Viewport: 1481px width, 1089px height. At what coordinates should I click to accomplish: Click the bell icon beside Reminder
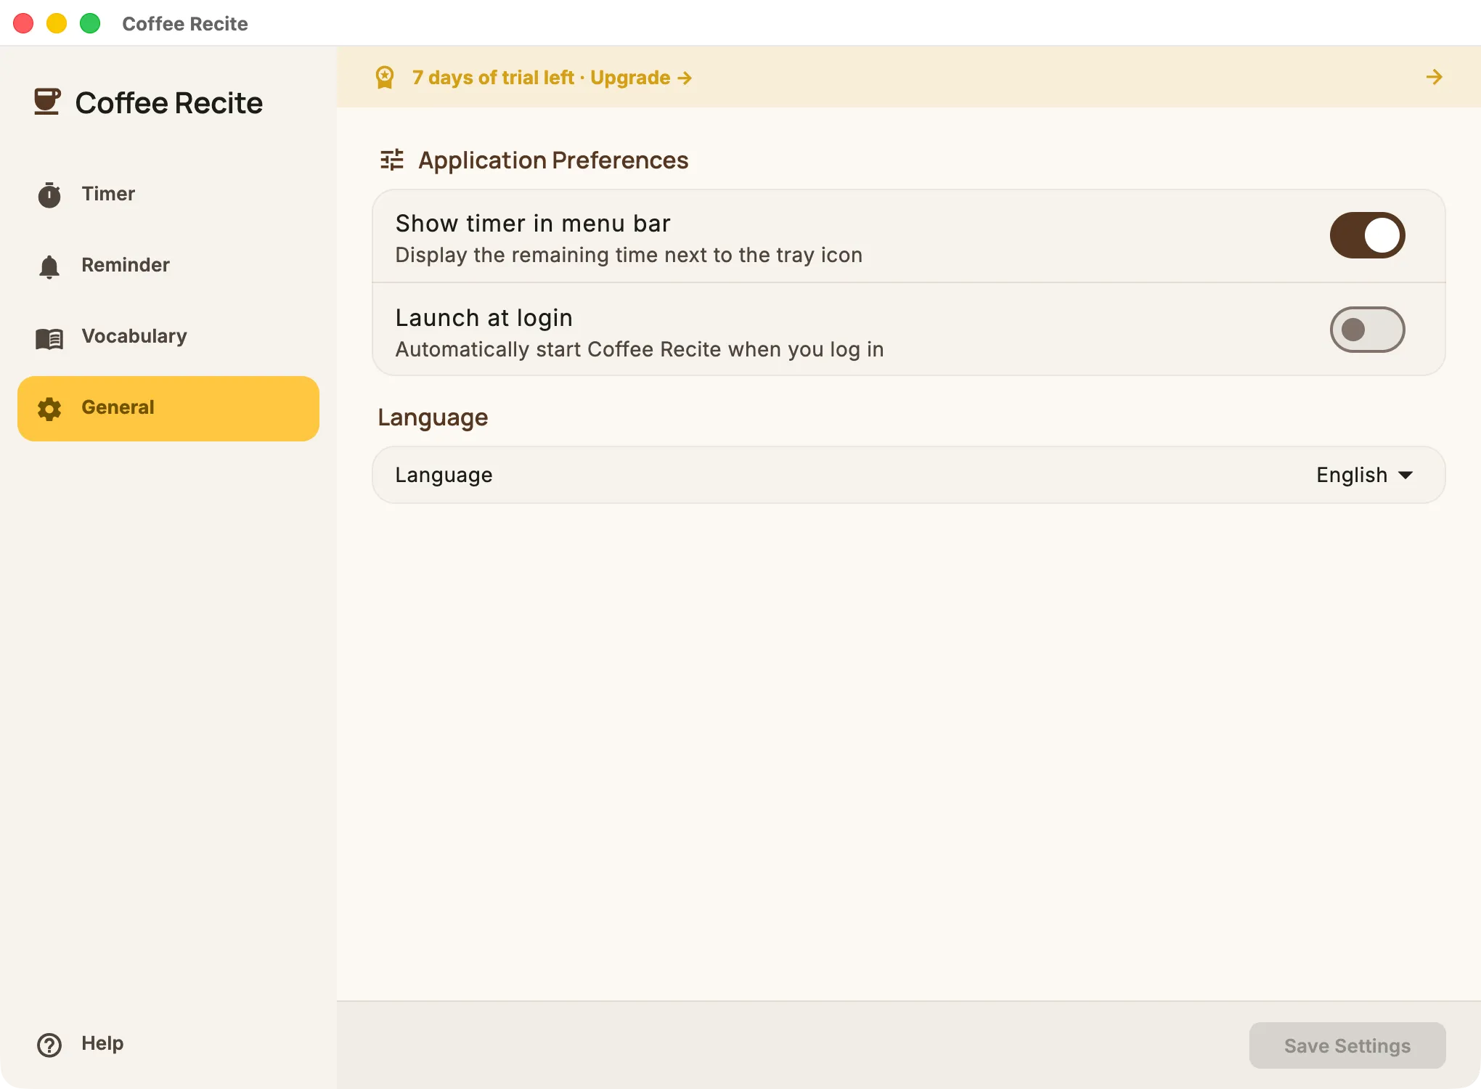point(49,266)
